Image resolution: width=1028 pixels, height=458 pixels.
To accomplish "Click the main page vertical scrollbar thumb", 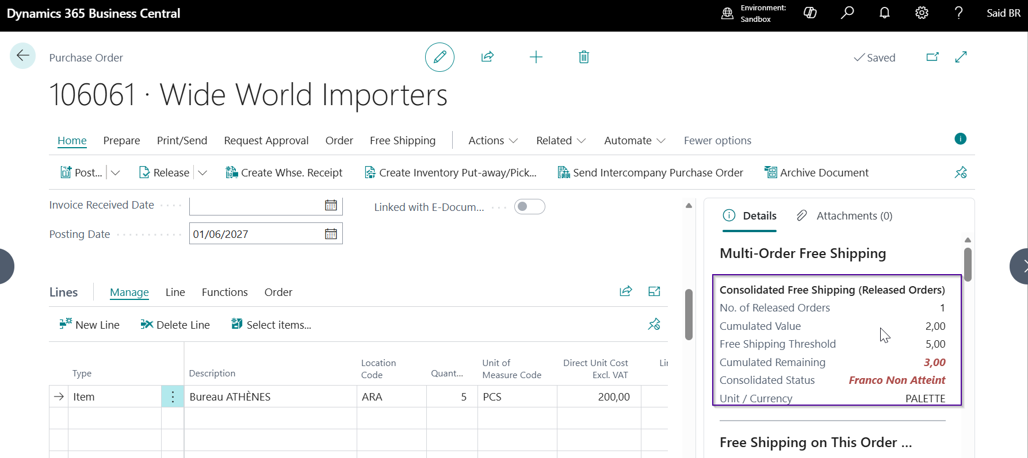I will pos(689,314).
